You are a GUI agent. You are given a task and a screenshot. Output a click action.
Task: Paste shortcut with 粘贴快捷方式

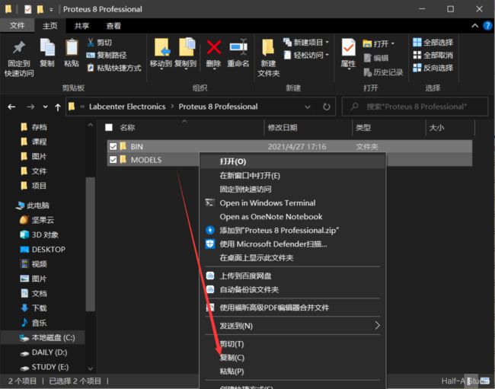tap(114, 68)
